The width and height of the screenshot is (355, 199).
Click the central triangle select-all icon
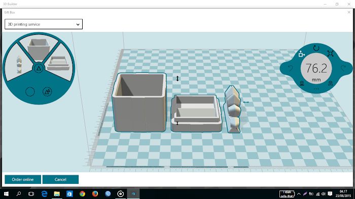[x=39, y=68]
